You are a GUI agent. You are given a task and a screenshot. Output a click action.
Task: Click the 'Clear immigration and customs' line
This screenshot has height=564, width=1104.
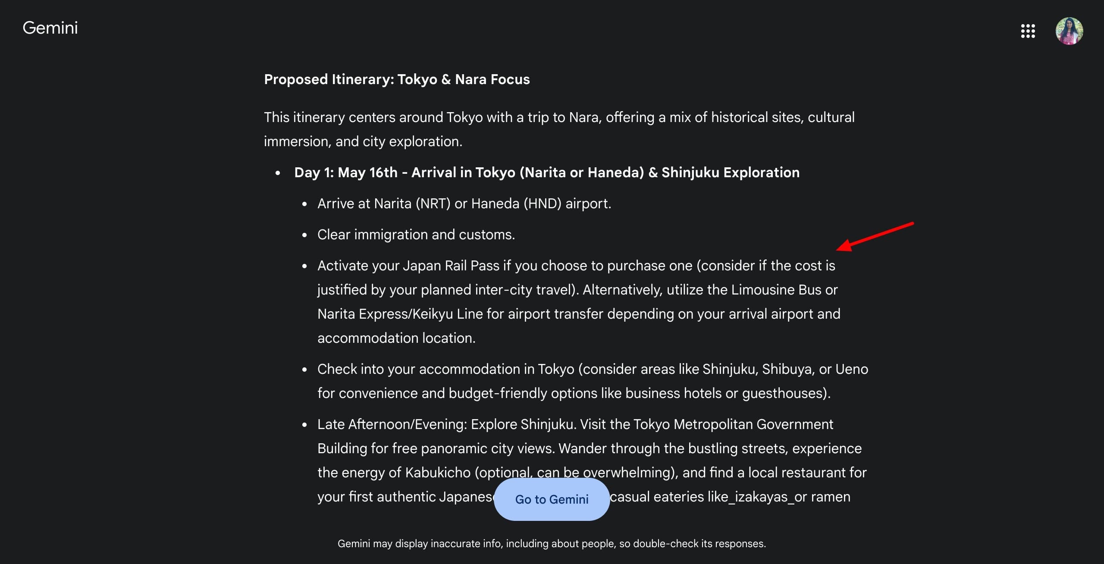416,235
